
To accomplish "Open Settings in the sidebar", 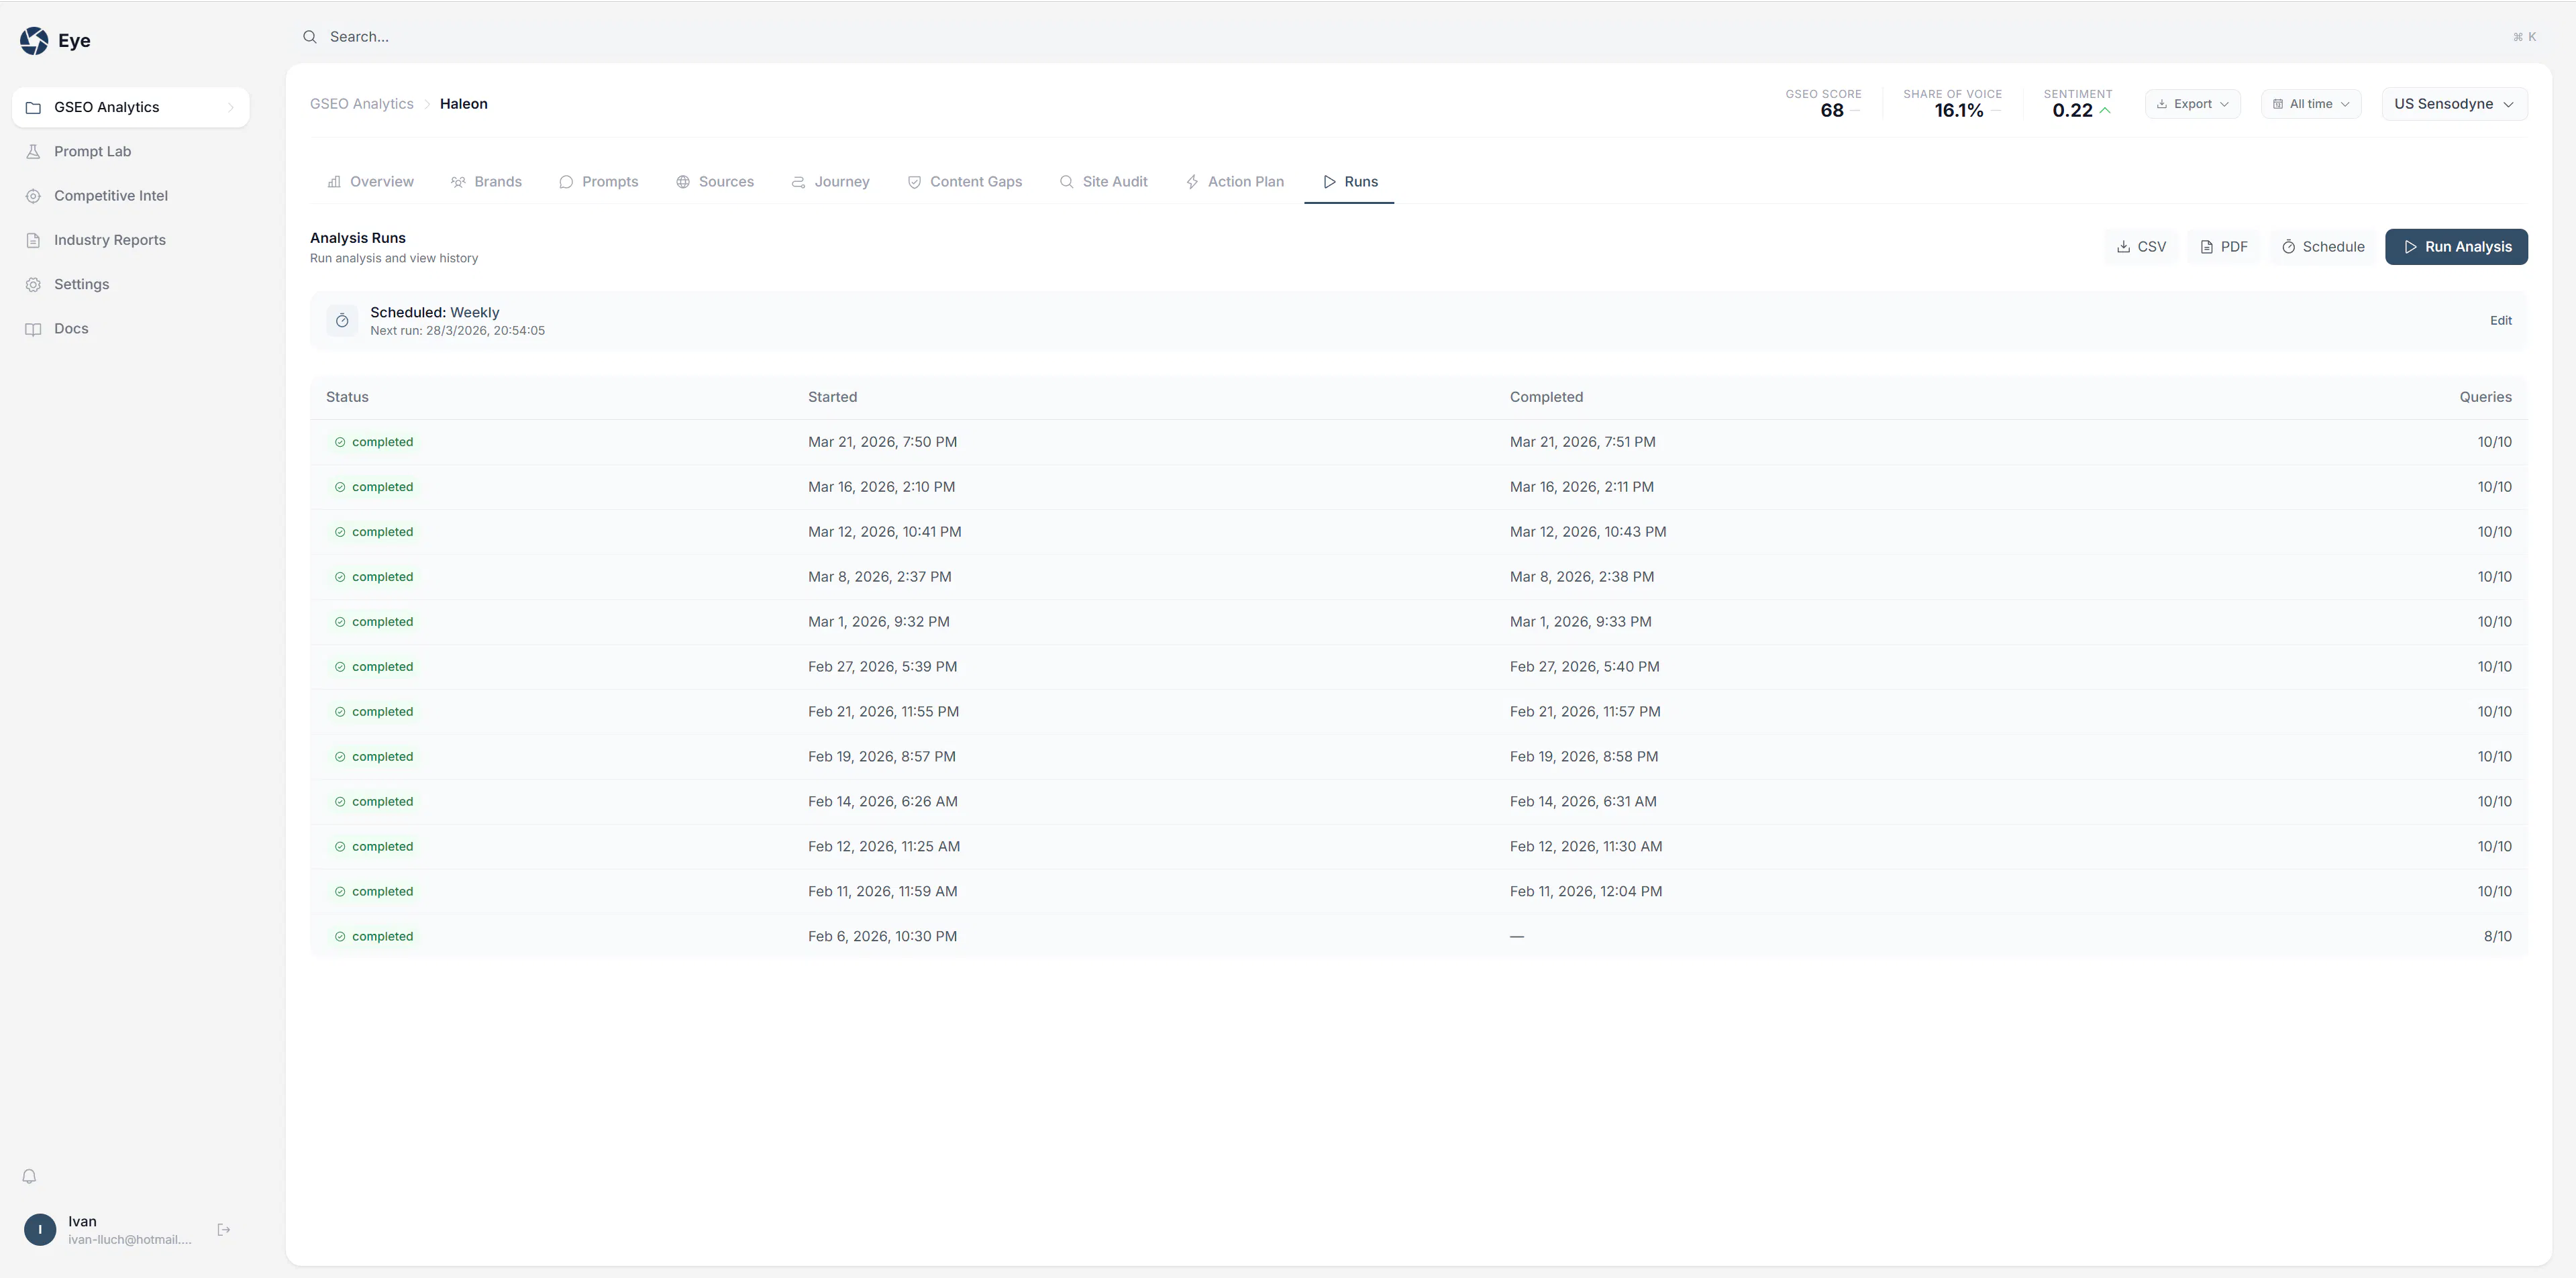I will tap(130, 285).
